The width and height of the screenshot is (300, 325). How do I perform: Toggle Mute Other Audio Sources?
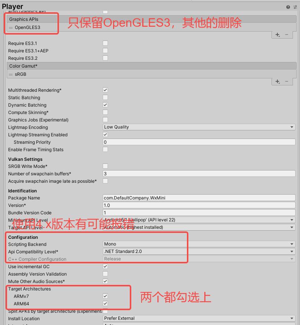tap(105, 282)
